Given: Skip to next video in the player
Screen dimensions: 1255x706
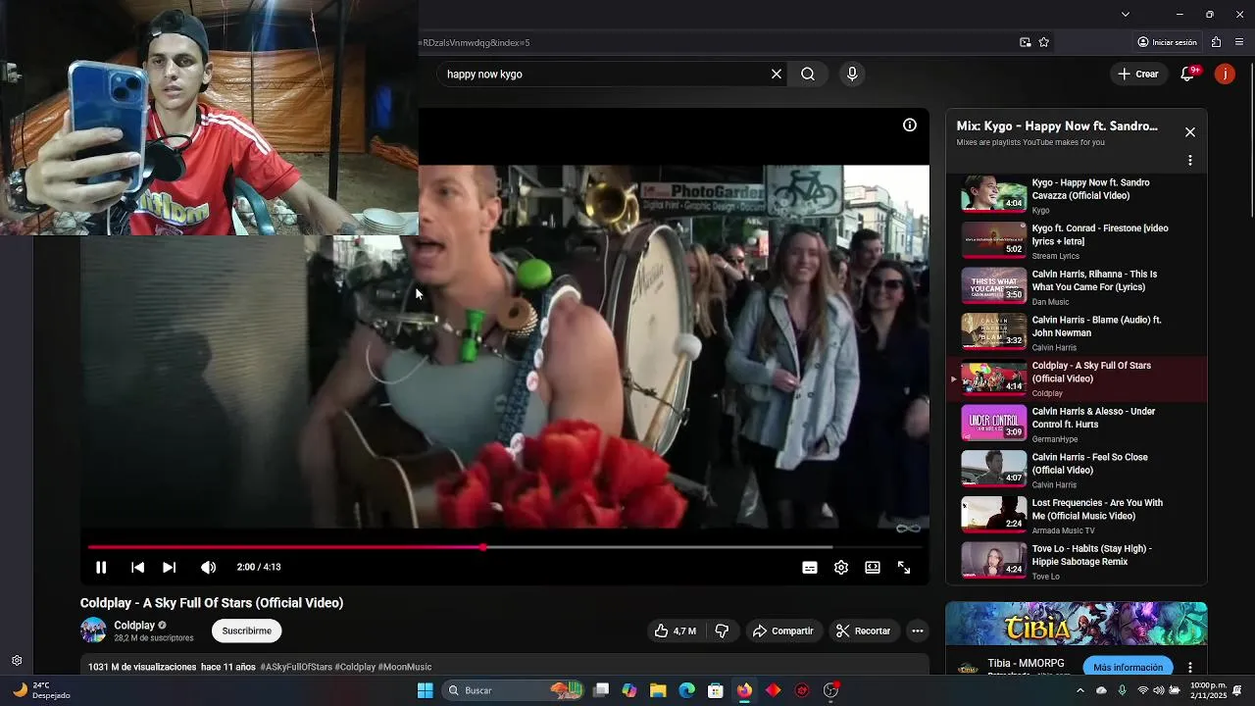Looking at the screenshot, I should point(169,567).
